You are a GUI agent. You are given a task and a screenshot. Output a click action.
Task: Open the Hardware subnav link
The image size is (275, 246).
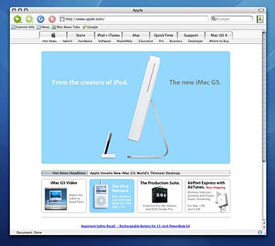[85, 41]
